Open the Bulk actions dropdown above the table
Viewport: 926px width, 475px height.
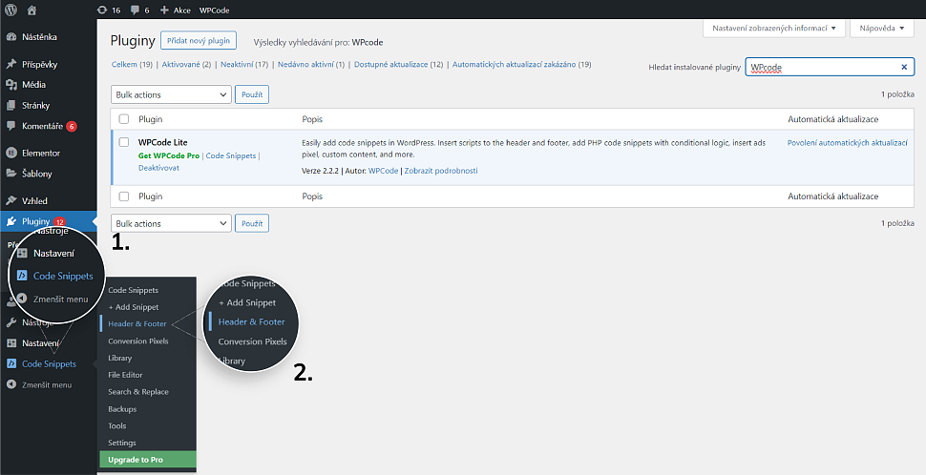(171, 94)
